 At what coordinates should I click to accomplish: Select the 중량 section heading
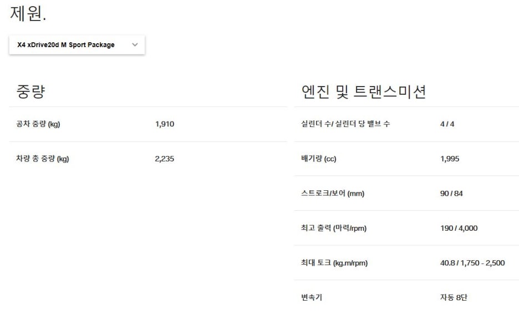click(x=31, y=92)
